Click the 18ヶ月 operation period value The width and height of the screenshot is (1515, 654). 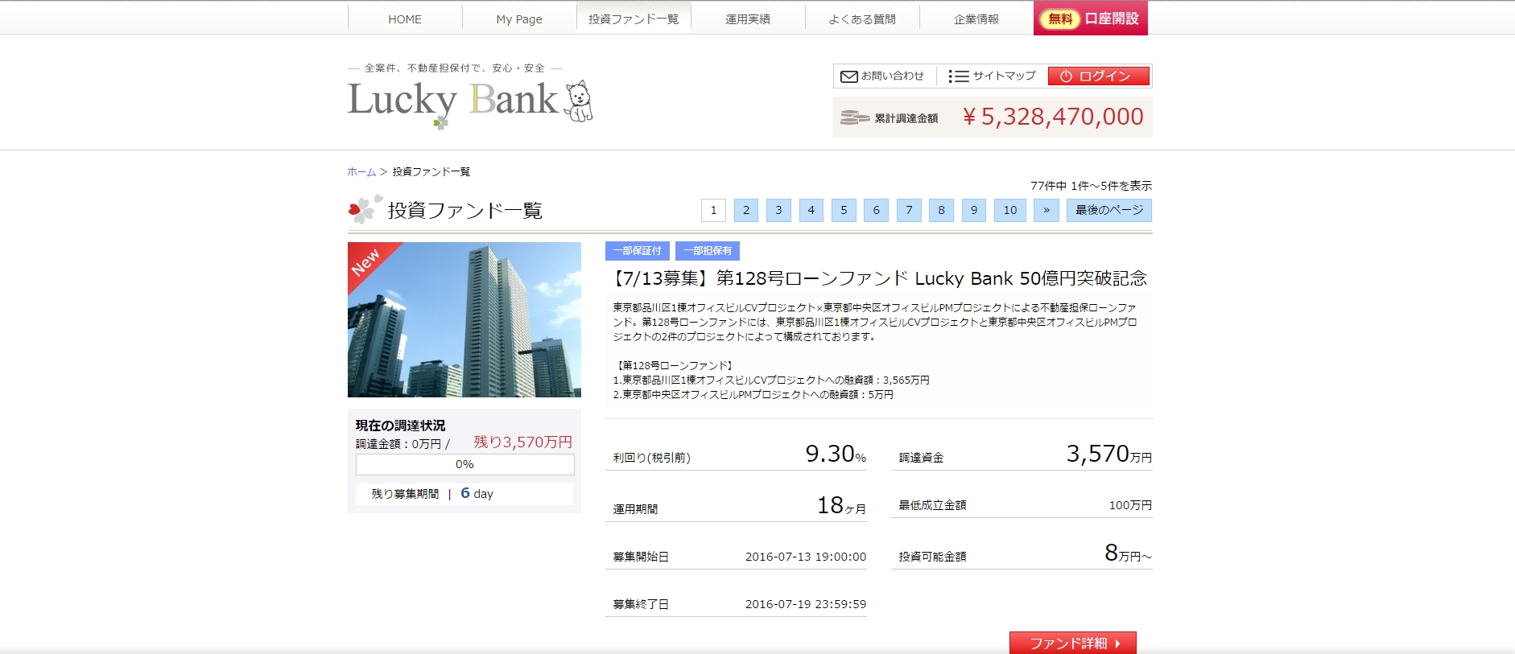coord(841,505)
